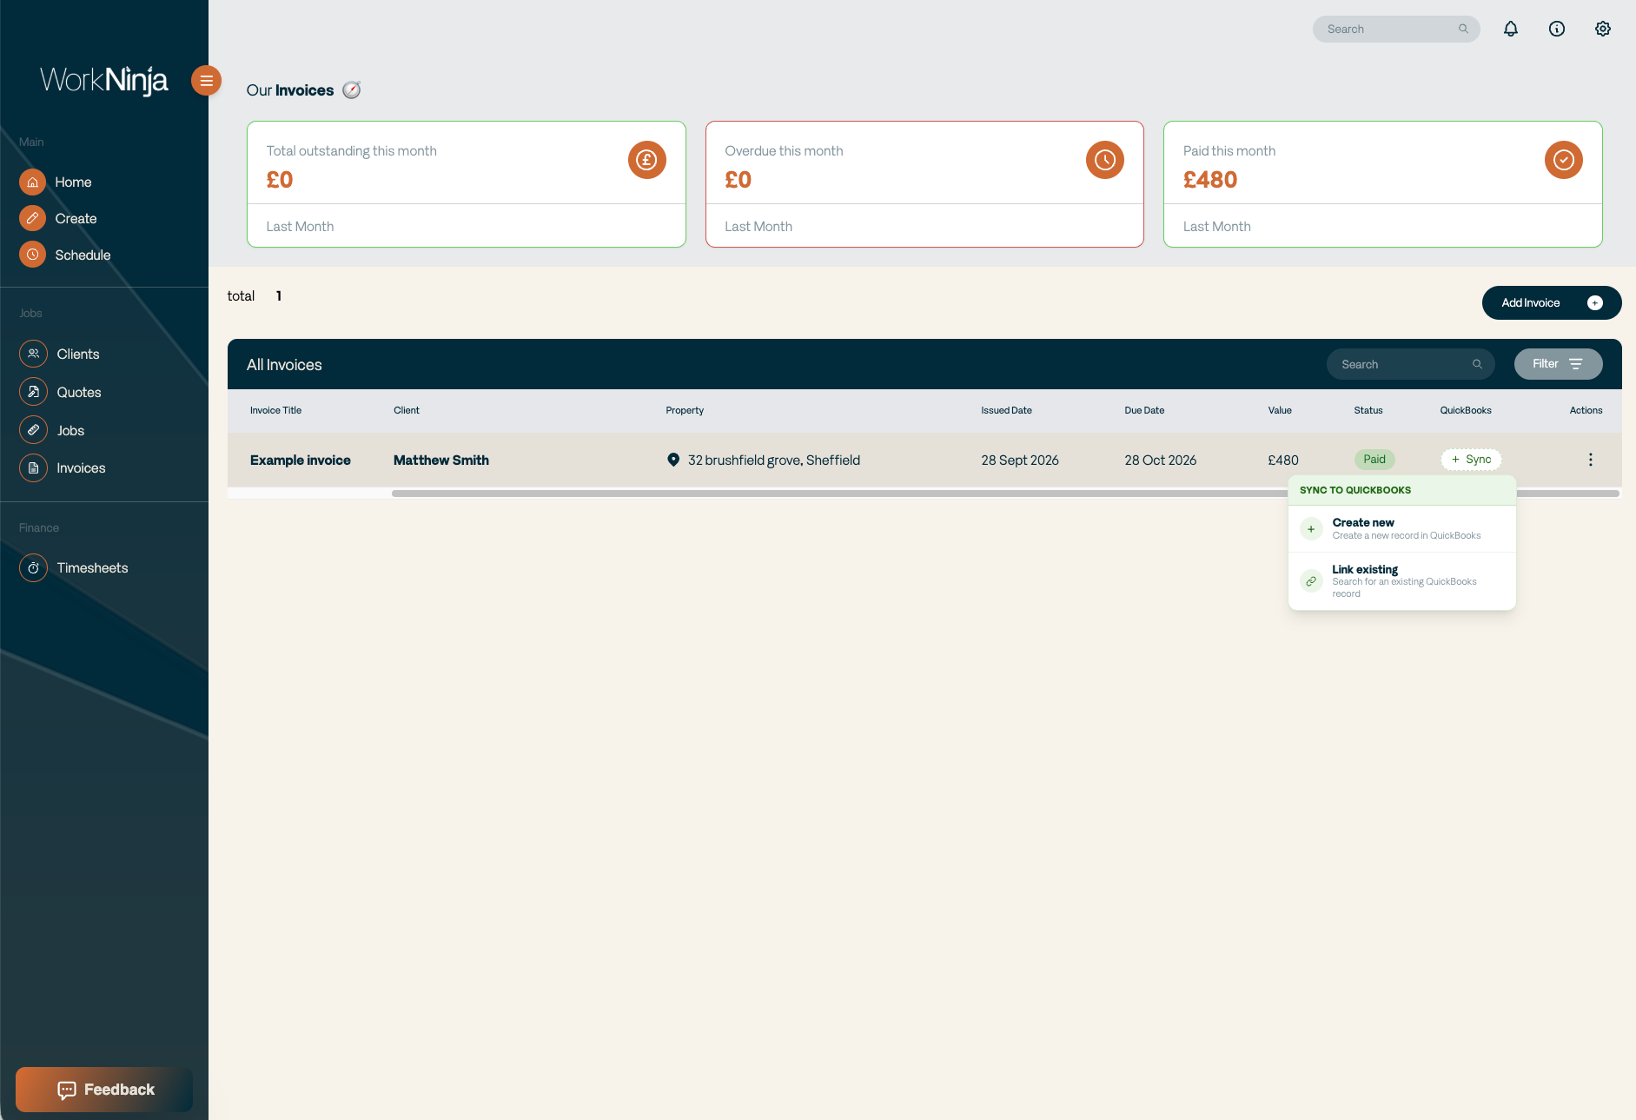Click the clock icon on overdue card
1636x1120 pixels.
tap(1105, 160)
